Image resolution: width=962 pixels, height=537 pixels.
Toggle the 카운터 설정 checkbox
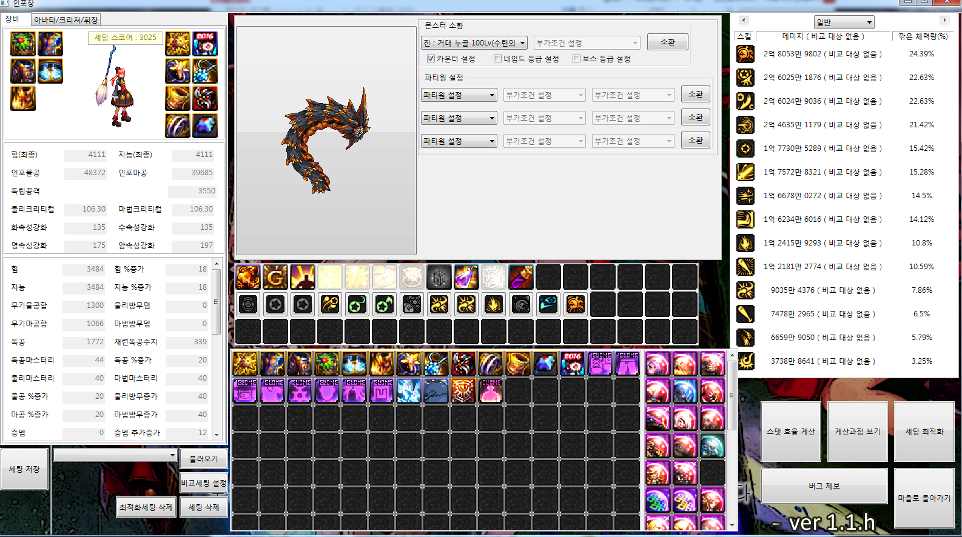[431, 59]
